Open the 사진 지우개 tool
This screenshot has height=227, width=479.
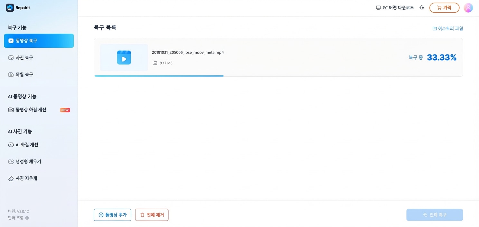(26, 178)
